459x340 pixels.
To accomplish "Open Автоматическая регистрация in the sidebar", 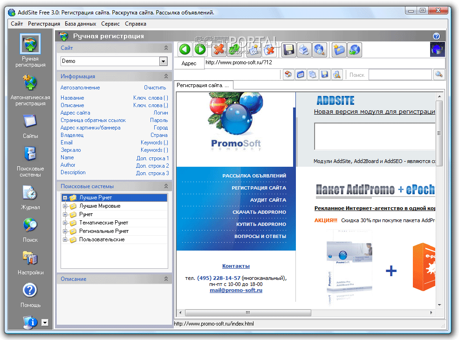I will click(x=30, y=90).
